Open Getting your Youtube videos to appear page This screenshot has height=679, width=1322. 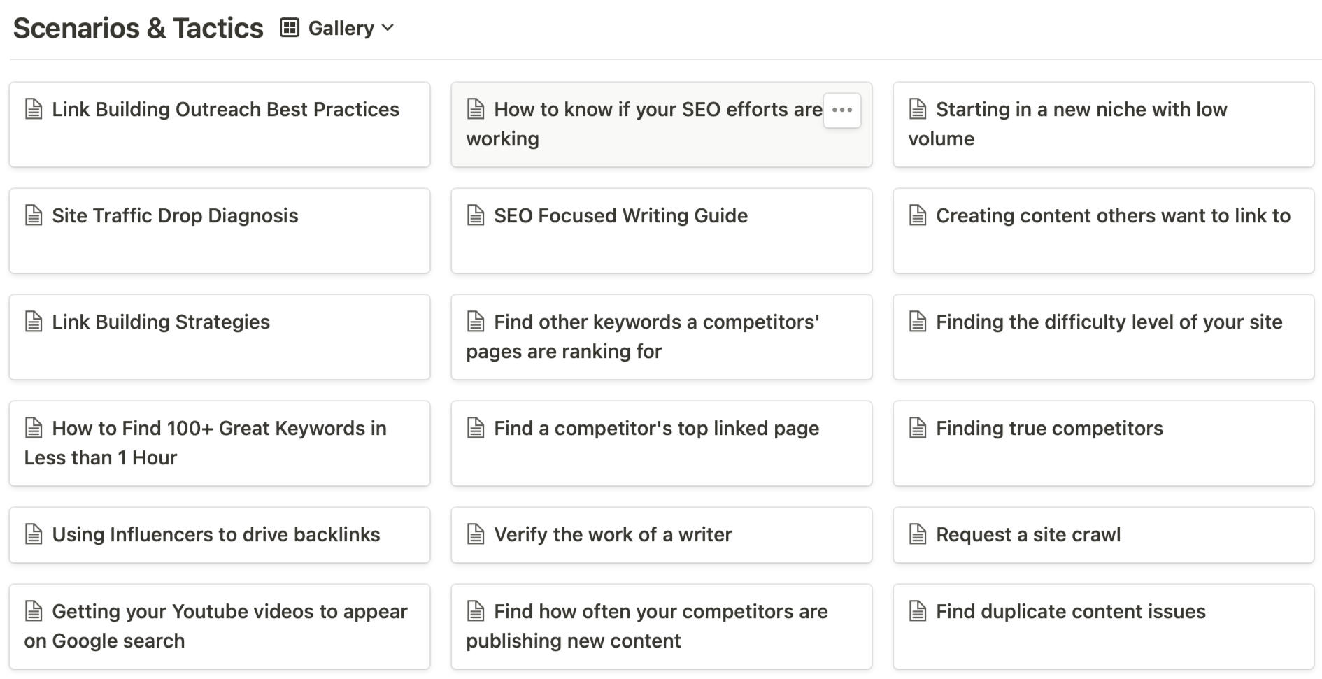tap(215, 626)
